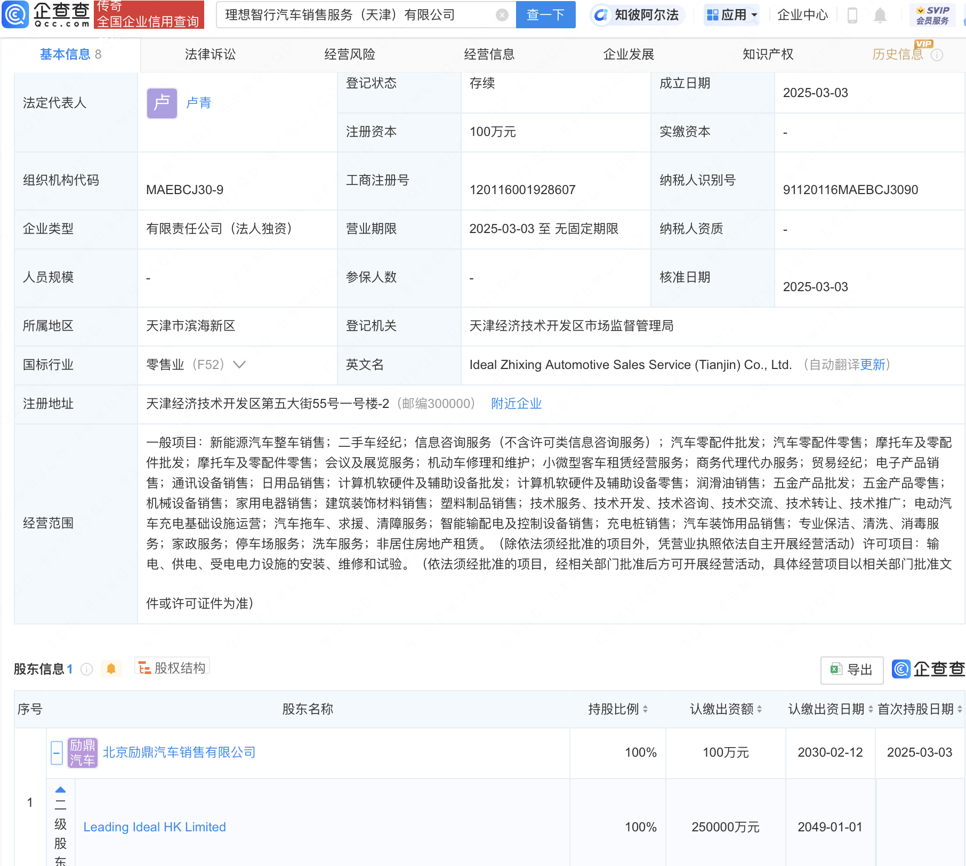Open the 应用 dropdown menu
Image resolution: width=966 pixels, height=866 pixels.
pyautogui.click(x=731, y=15)
